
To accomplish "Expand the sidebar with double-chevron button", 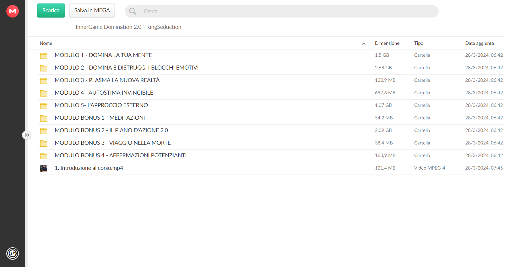I will coord(27,135).
